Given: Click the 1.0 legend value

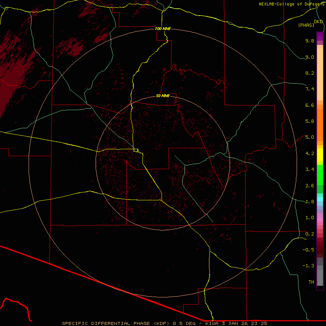Looking at the screenshot, I should tap(310, 218).
